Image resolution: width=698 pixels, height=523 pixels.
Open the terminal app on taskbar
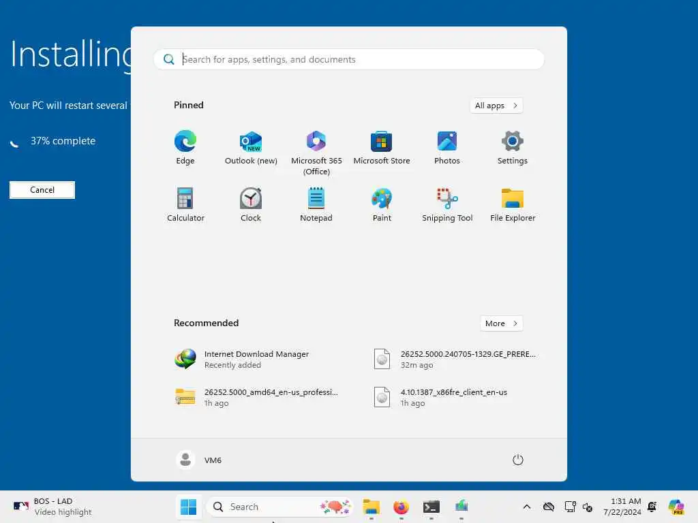coord(431,507)
